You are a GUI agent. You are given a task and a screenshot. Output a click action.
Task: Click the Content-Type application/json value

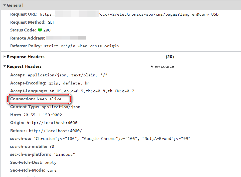[x=61, y=107]
